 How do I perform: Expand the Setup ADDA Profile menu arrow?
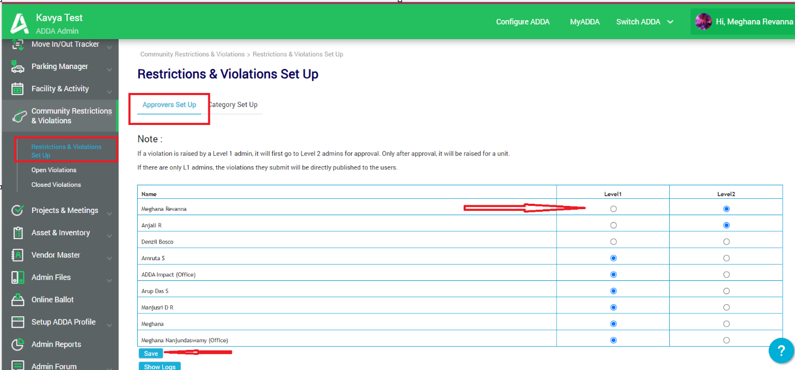tap(109, 325)
